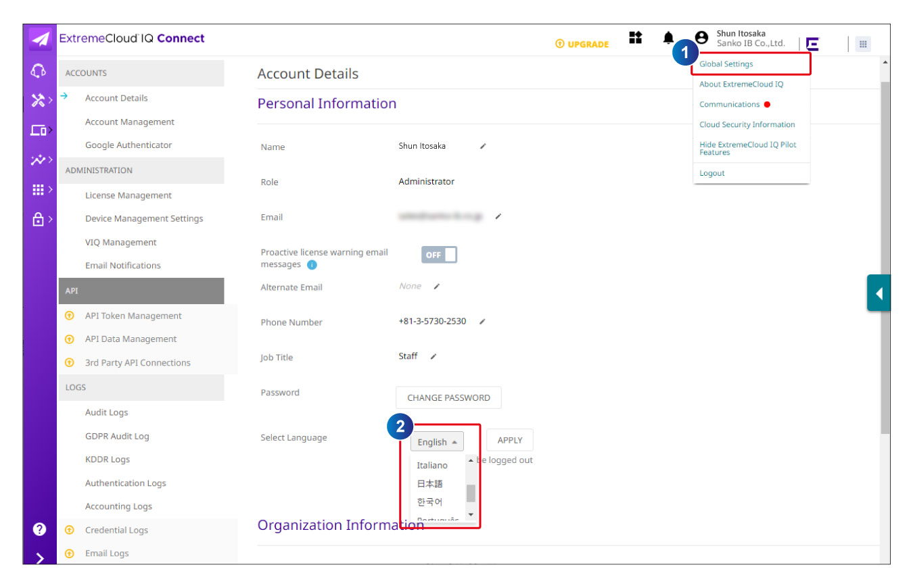
Task: Open the apps grid sidebar icon
Action: (39, 190)
